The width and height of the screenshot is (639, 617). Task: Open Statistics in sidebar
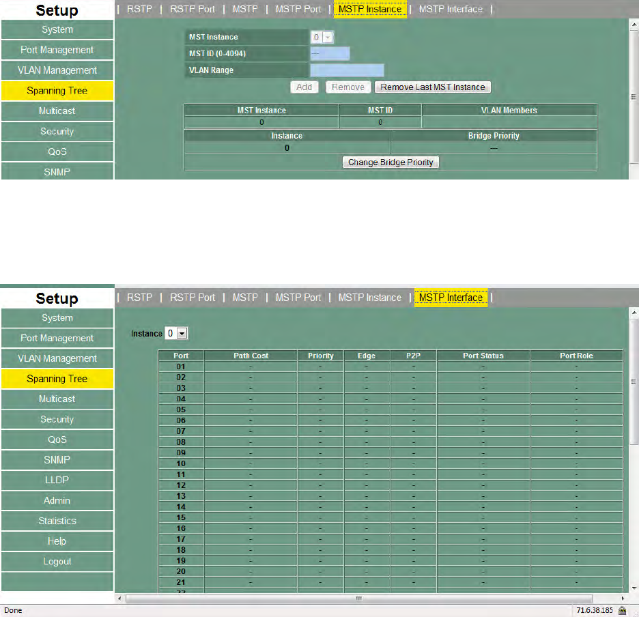click(57, 521)
